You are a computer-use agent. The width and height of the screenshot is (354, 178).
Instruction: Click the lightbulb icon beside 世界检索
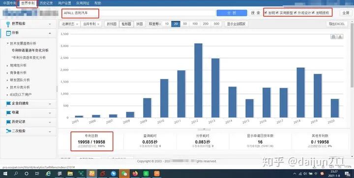8,24
